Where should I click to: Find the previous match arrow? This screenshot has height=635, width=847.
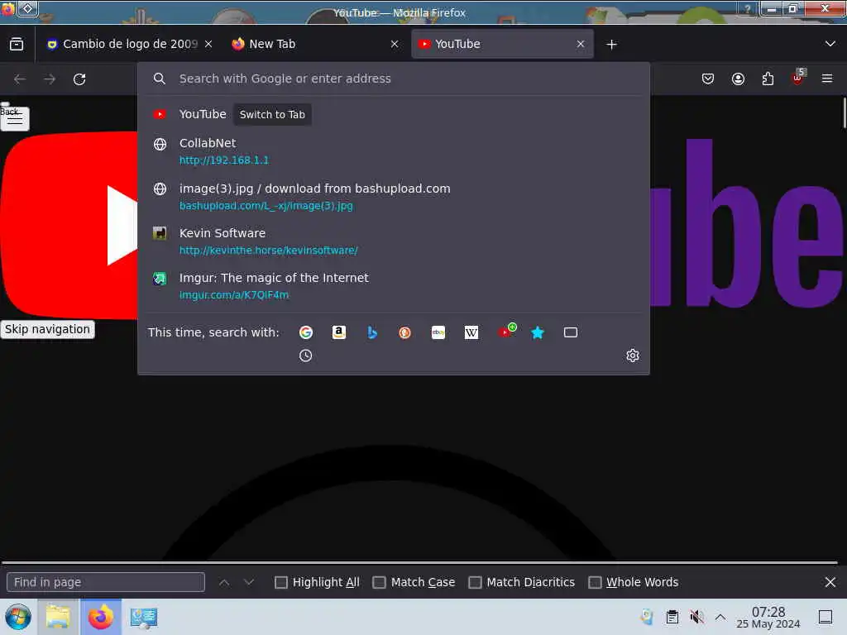click(224, 582)
